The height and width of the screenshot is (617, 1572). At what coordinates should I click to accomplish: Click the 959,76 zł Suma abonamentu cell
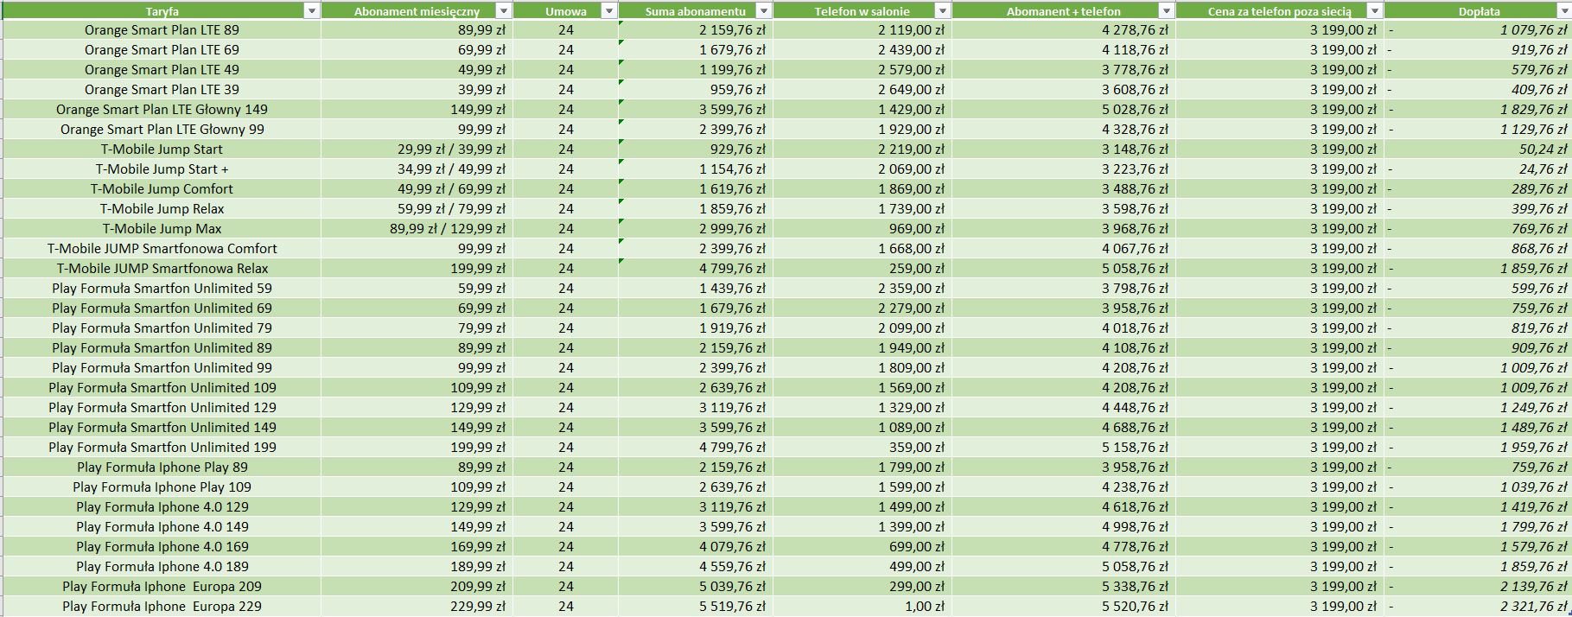point(696,89)
